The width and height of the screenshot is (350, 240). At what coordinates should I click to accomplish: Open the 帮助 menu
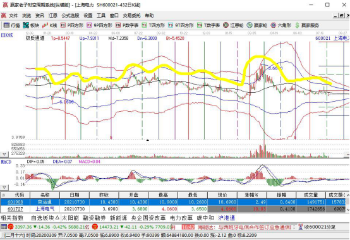(149, 15)
